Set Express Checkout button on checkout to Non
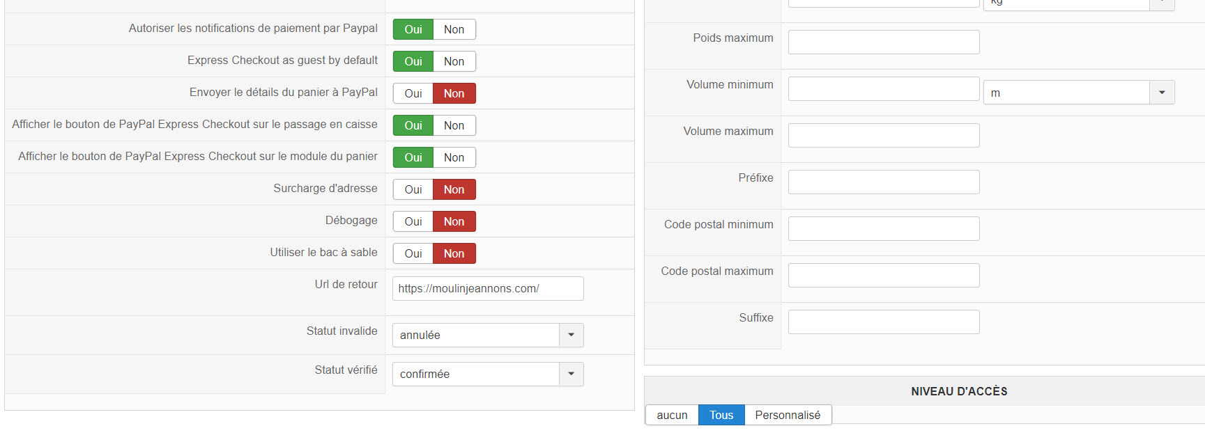Screen dimensions: 1205x442 454,125
